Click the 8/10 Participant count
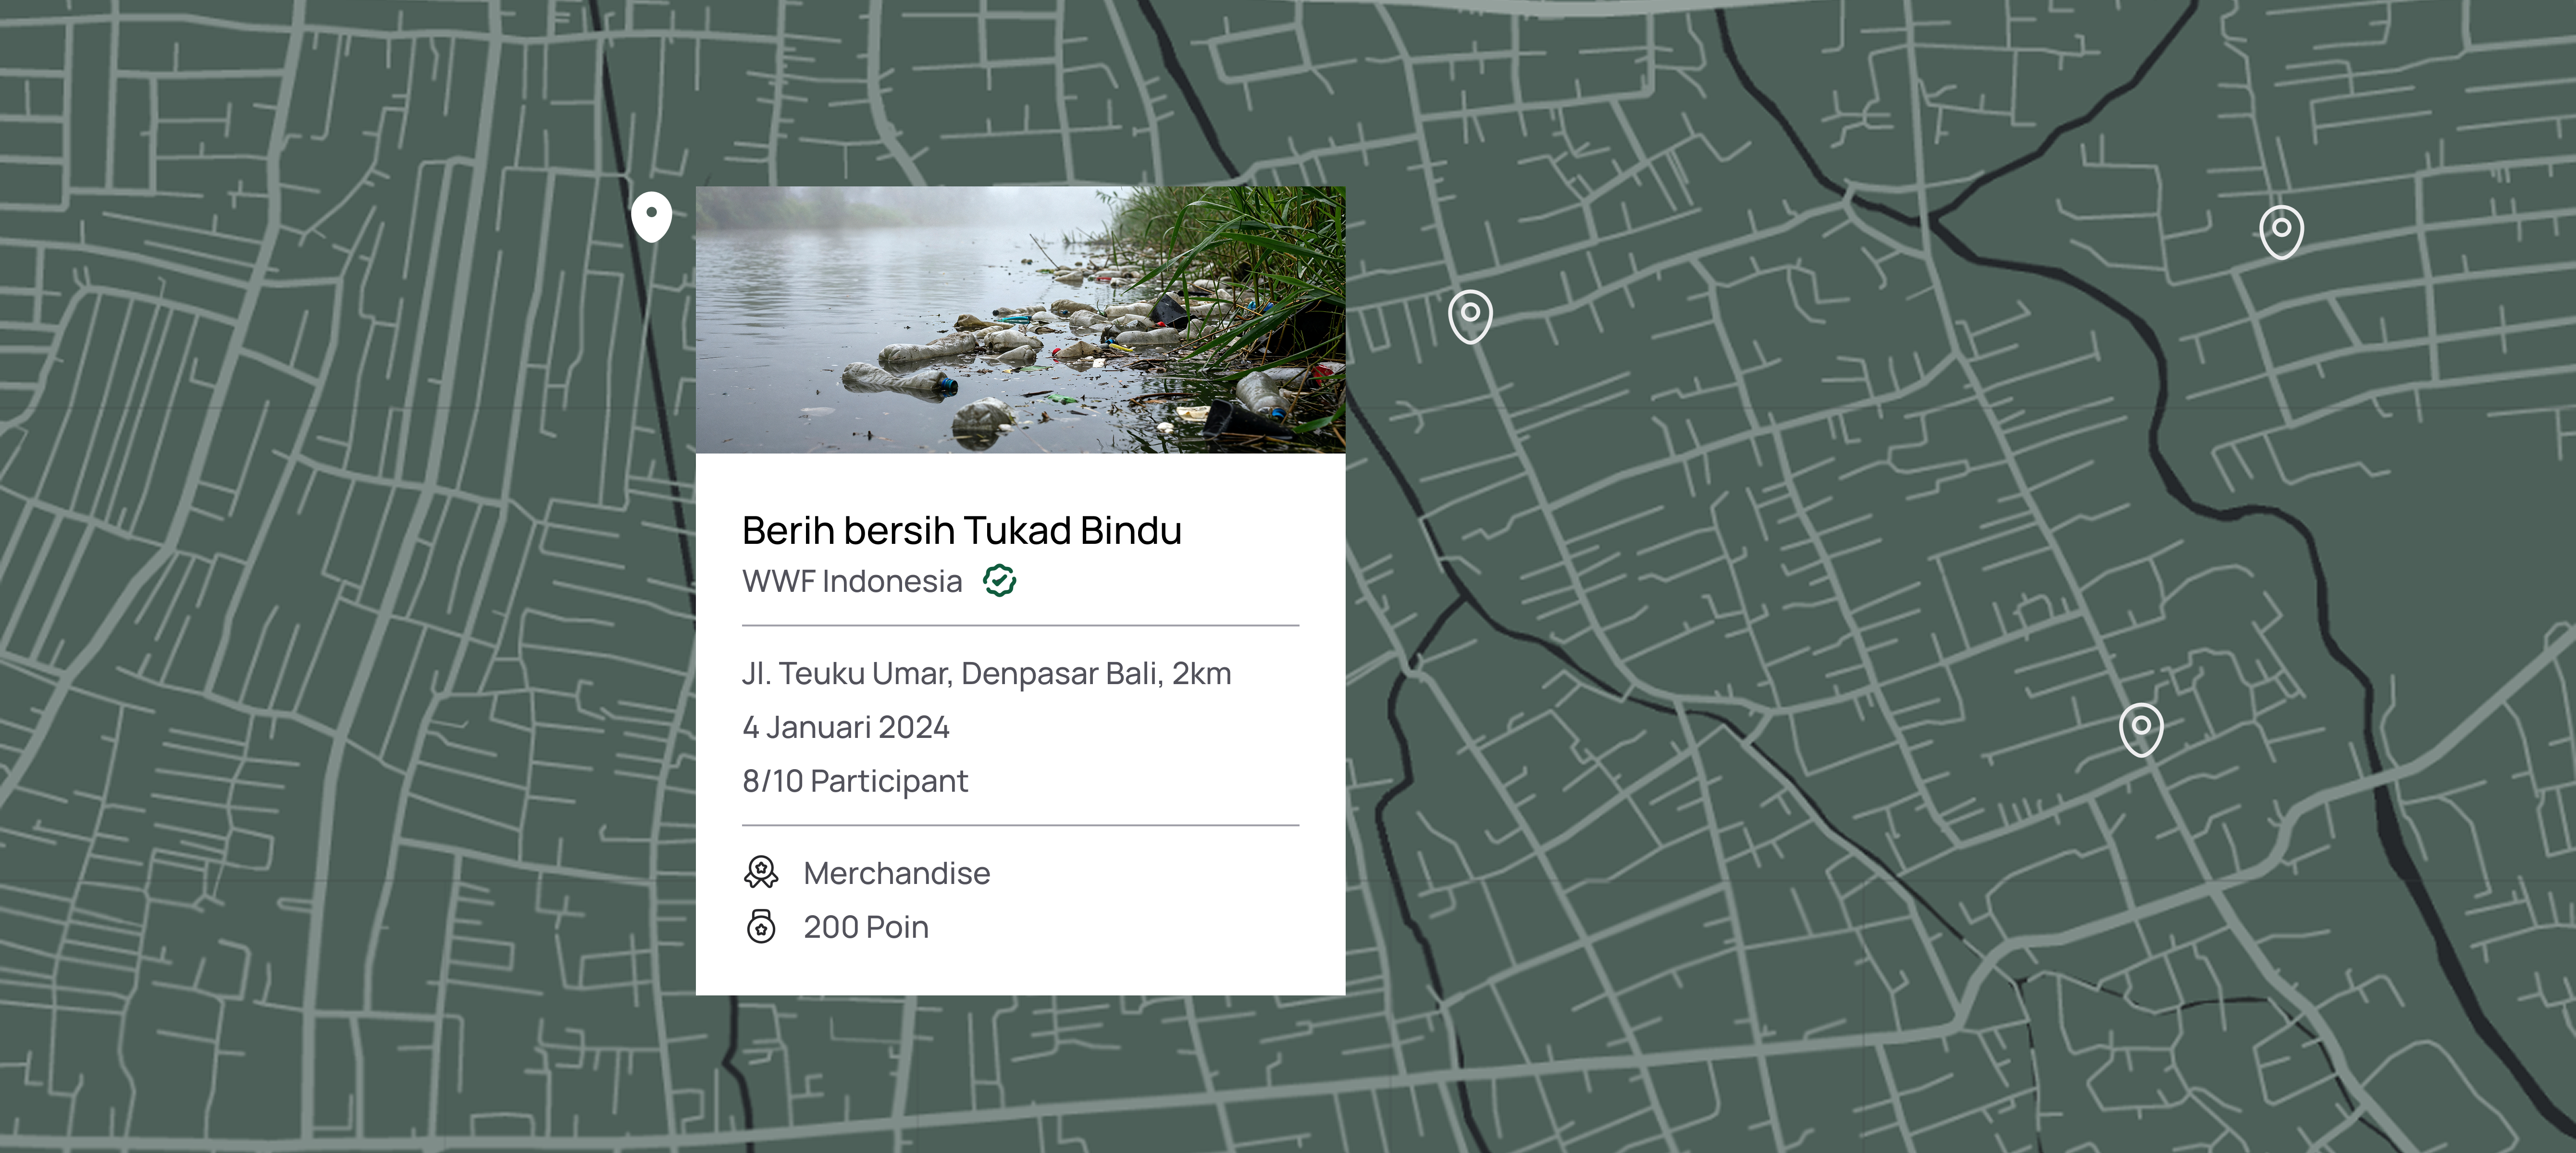The width and height of the screenshot is (2576, 1153). point(855,781)
